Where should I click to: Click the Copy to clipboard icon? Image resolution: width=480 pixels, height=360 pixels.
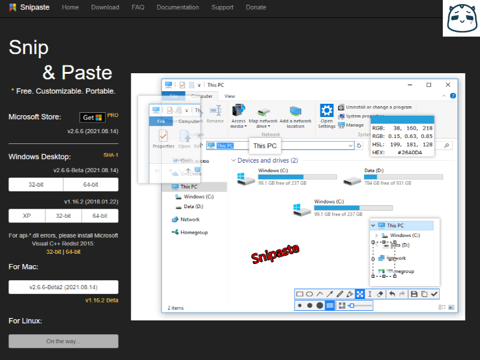tap(424, 294)
